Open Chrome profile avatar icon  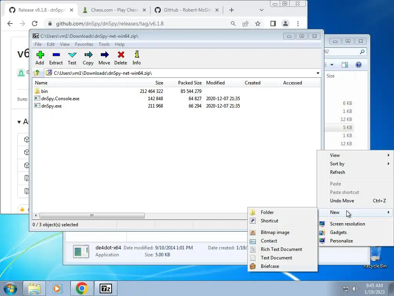(285, 24)
